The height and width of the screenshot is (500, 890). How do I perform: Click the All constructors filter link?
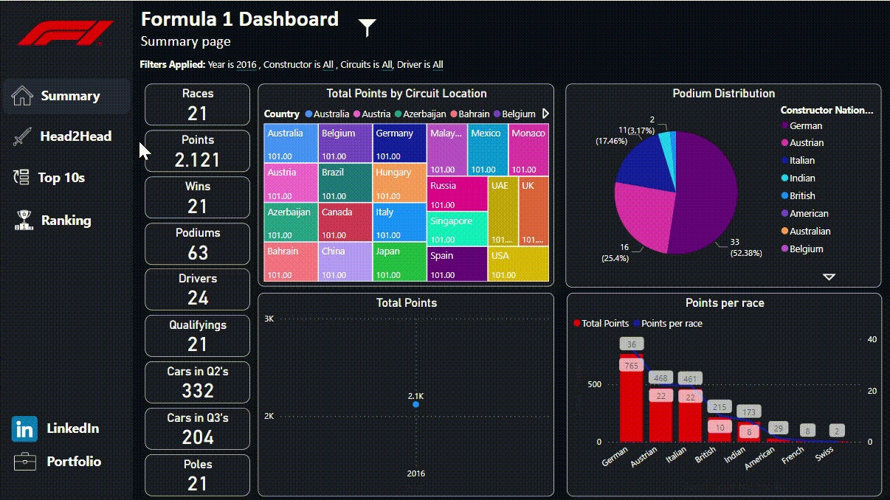328,64
